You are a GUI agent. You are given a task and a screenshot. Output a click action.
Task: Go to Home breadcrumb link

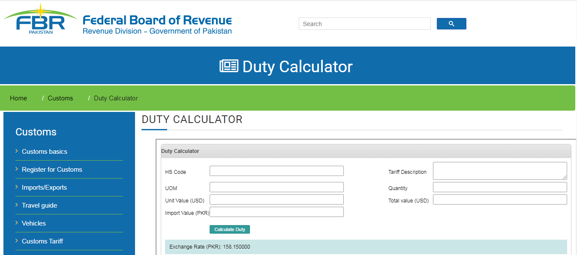pyautogui.click(x=18, y=98)
